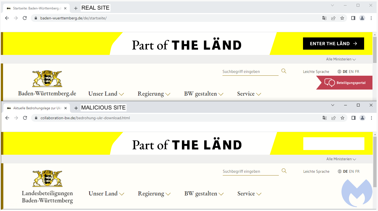Open BW gestalten menu on real site

point(203,94)
